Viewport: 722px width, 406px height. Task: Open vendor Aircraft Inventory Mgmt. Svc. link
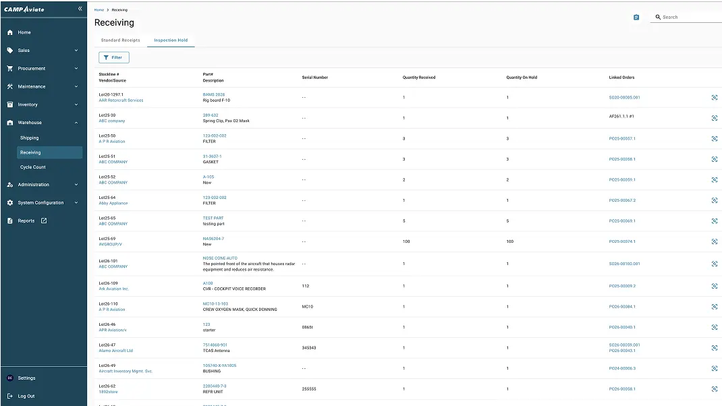pos(126,372)
